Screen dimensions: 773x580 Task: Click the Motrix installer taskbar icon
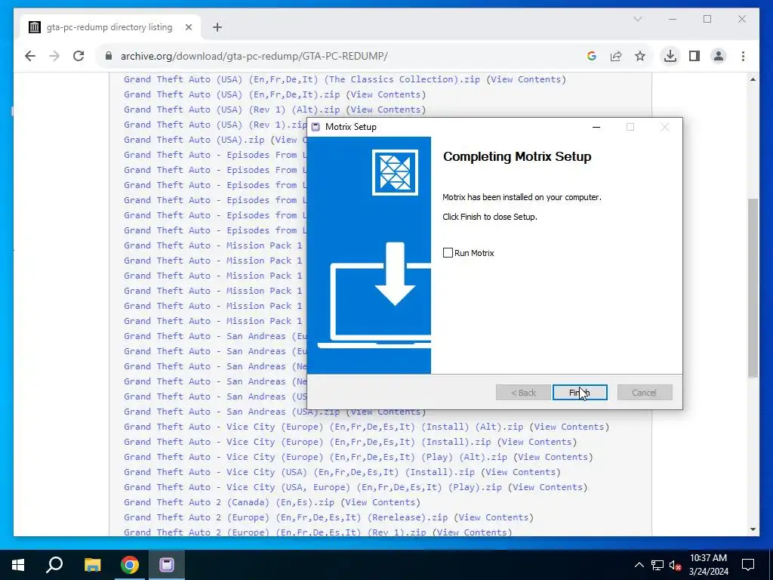point(167,565)
